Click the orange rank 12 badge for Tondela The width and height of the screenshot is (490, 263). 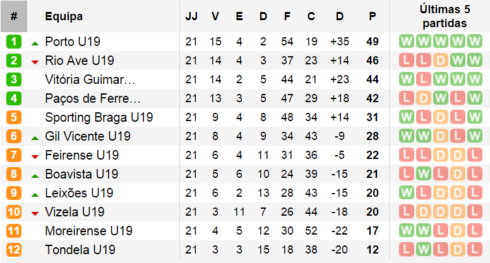pos(14,250)
